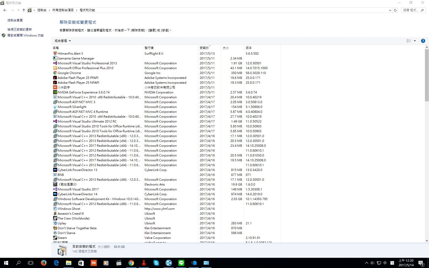The image size is (429, 268).
Task: Select the Microsoft Silverlight icon
Action: click(55, 107)
